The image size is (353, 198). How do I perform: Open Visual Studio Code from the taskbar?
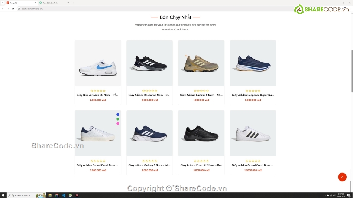coord(64,195)
